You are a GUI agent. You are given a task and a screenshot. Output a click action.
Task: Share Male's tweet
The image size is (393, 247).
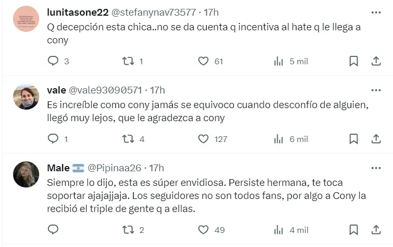tap(376, 230)
